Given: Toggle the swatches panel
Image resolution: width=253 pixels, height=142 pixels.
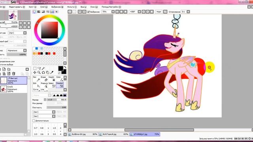Looking at the screenshot, I should tap(52, 11).
